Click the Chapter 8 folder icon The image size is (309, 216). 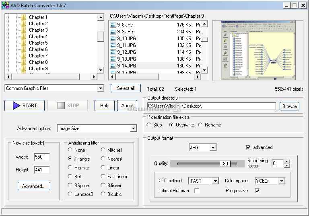pos(23,62)
